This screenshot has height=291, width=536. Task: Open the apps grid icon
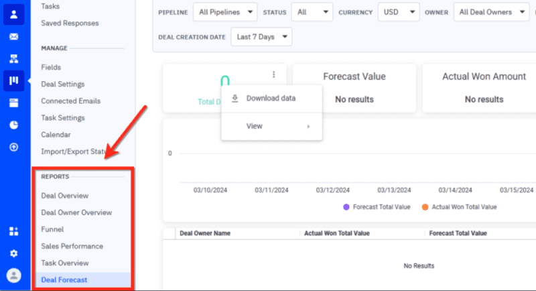pos(13,231)
